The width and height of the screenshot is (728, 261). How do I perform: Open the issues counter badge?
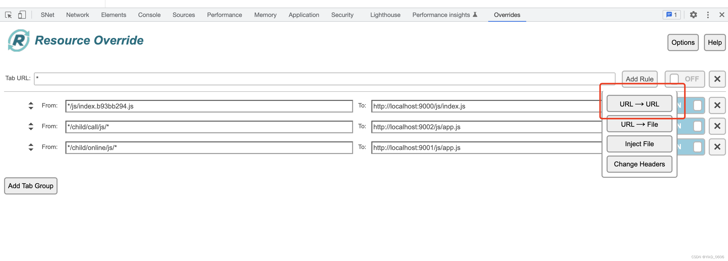[x=671, y=15]
